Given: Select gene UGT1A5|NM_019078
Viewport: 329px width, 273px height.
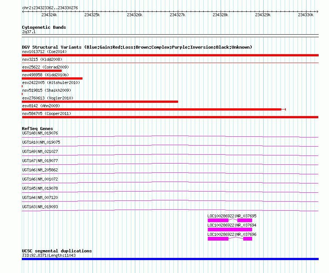Looking at the screenshot, I should click(40, 189).
